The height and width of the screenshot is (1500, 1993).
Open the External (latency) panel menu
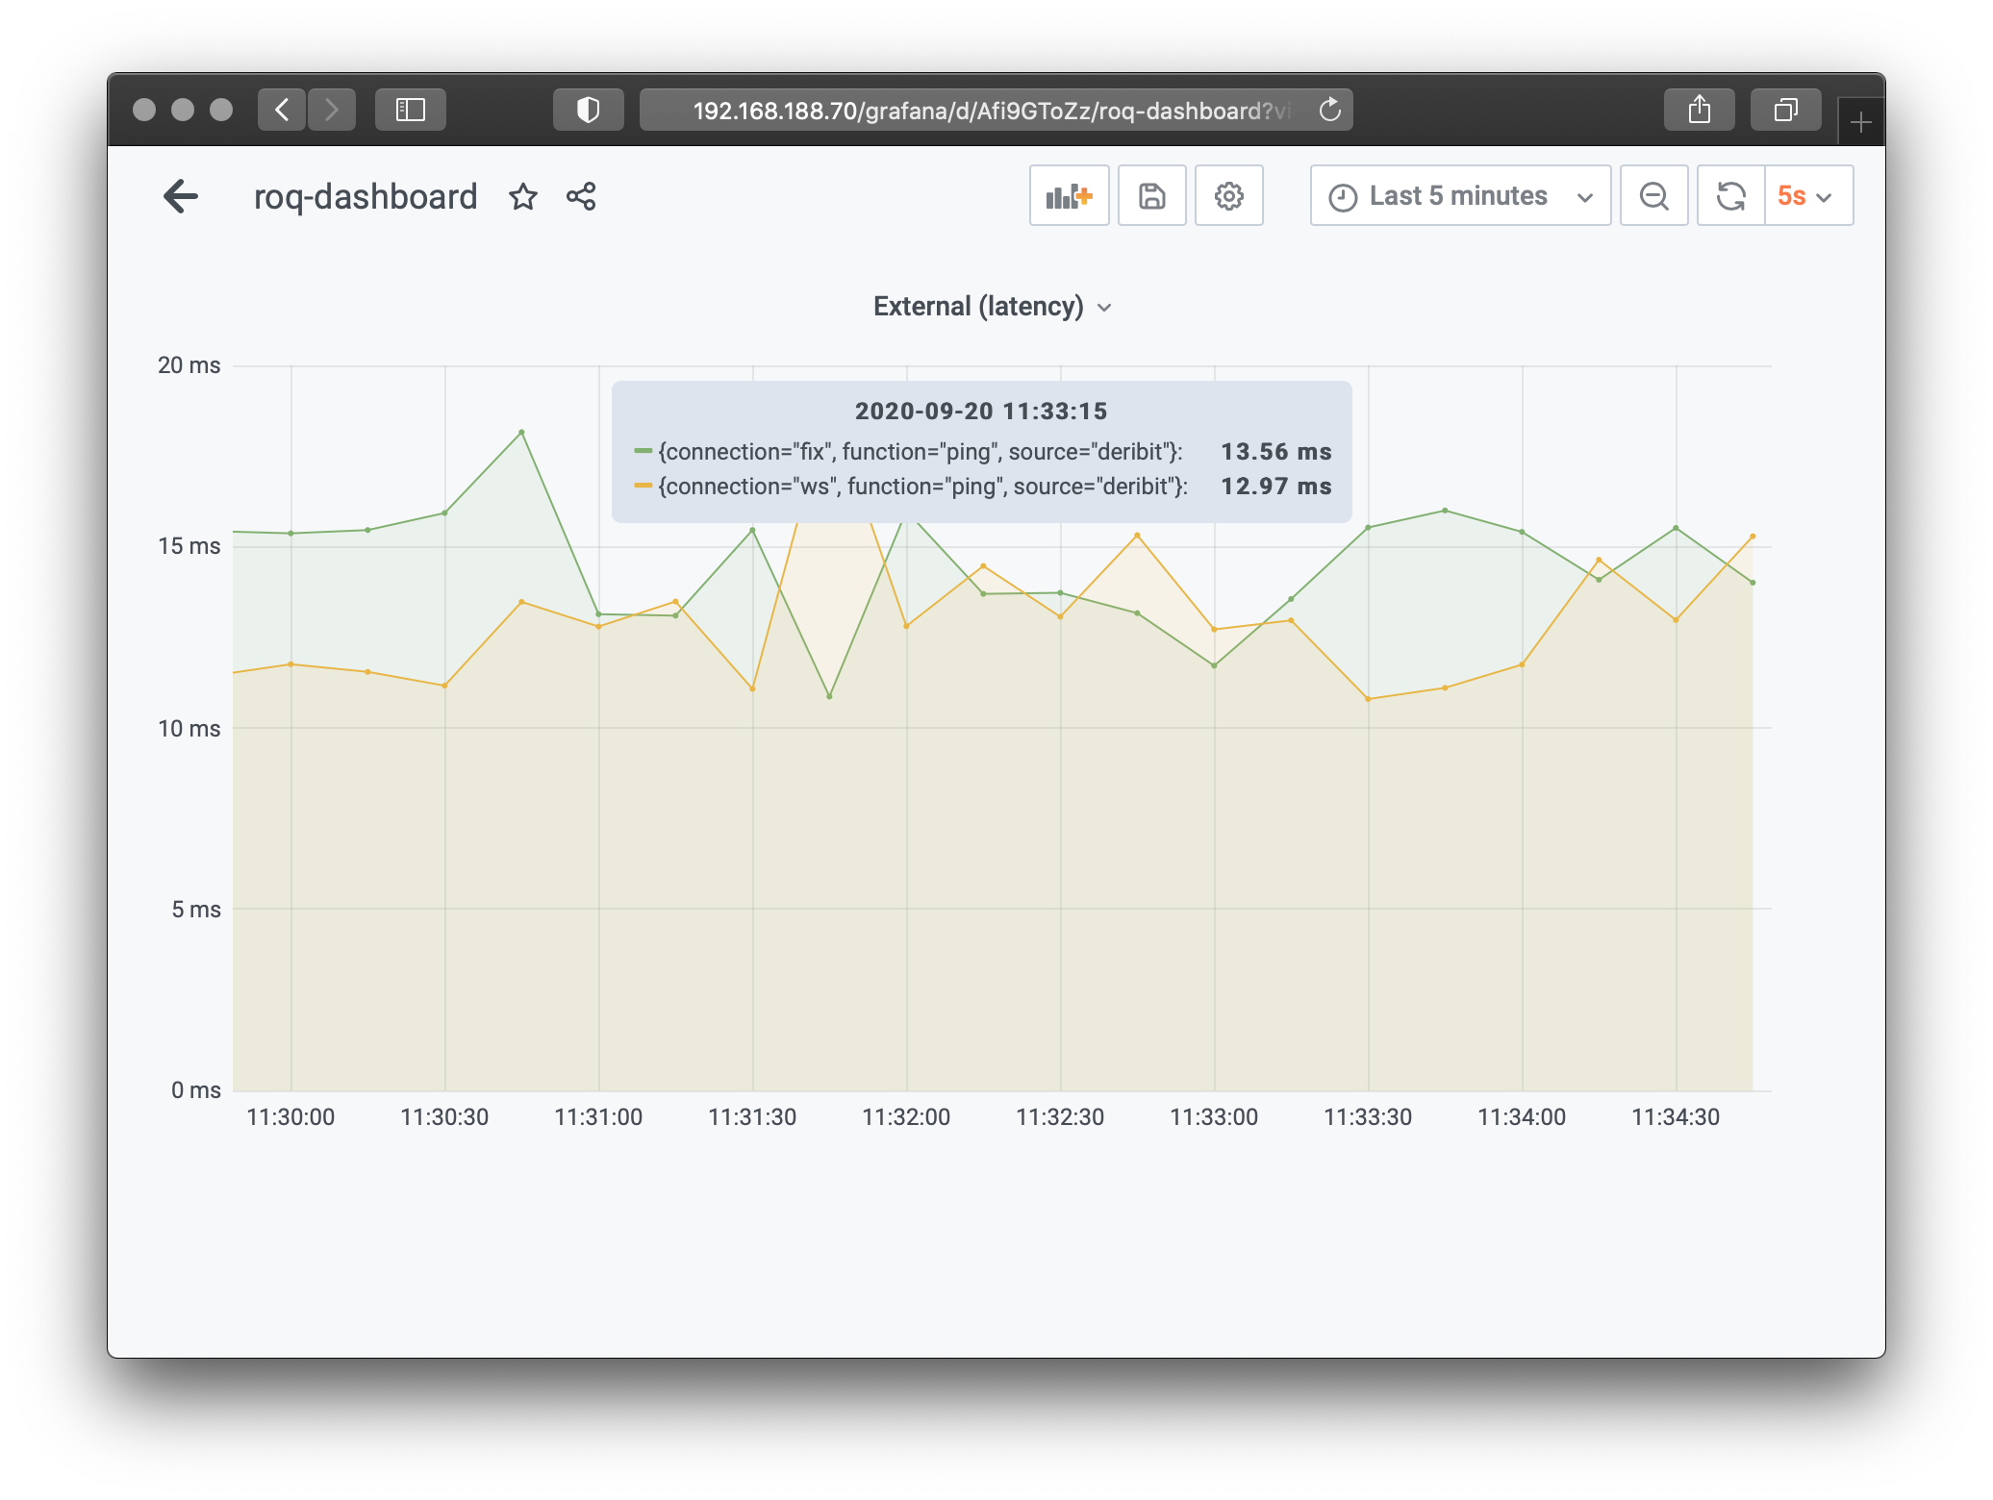click(x=992, y=307)
